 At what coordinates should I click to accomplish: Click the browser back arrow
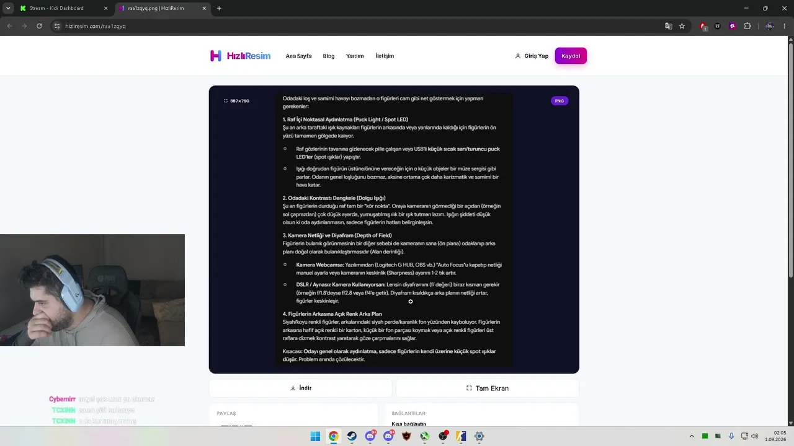point(9,26)
